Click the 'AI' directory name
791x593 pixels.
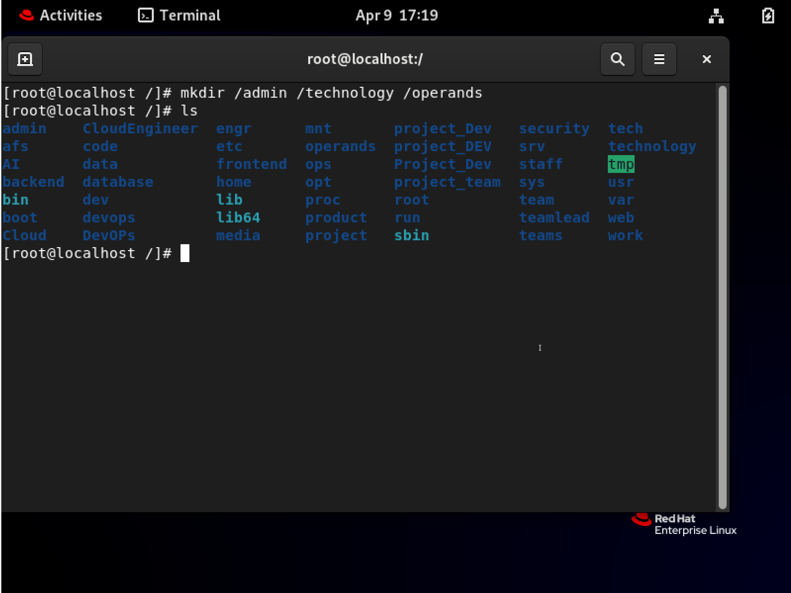coord(11,165)
